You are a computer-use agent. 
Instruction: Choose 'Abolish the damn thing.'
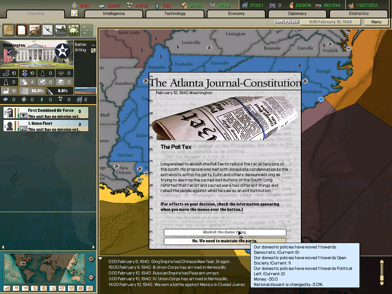[225, 232]
